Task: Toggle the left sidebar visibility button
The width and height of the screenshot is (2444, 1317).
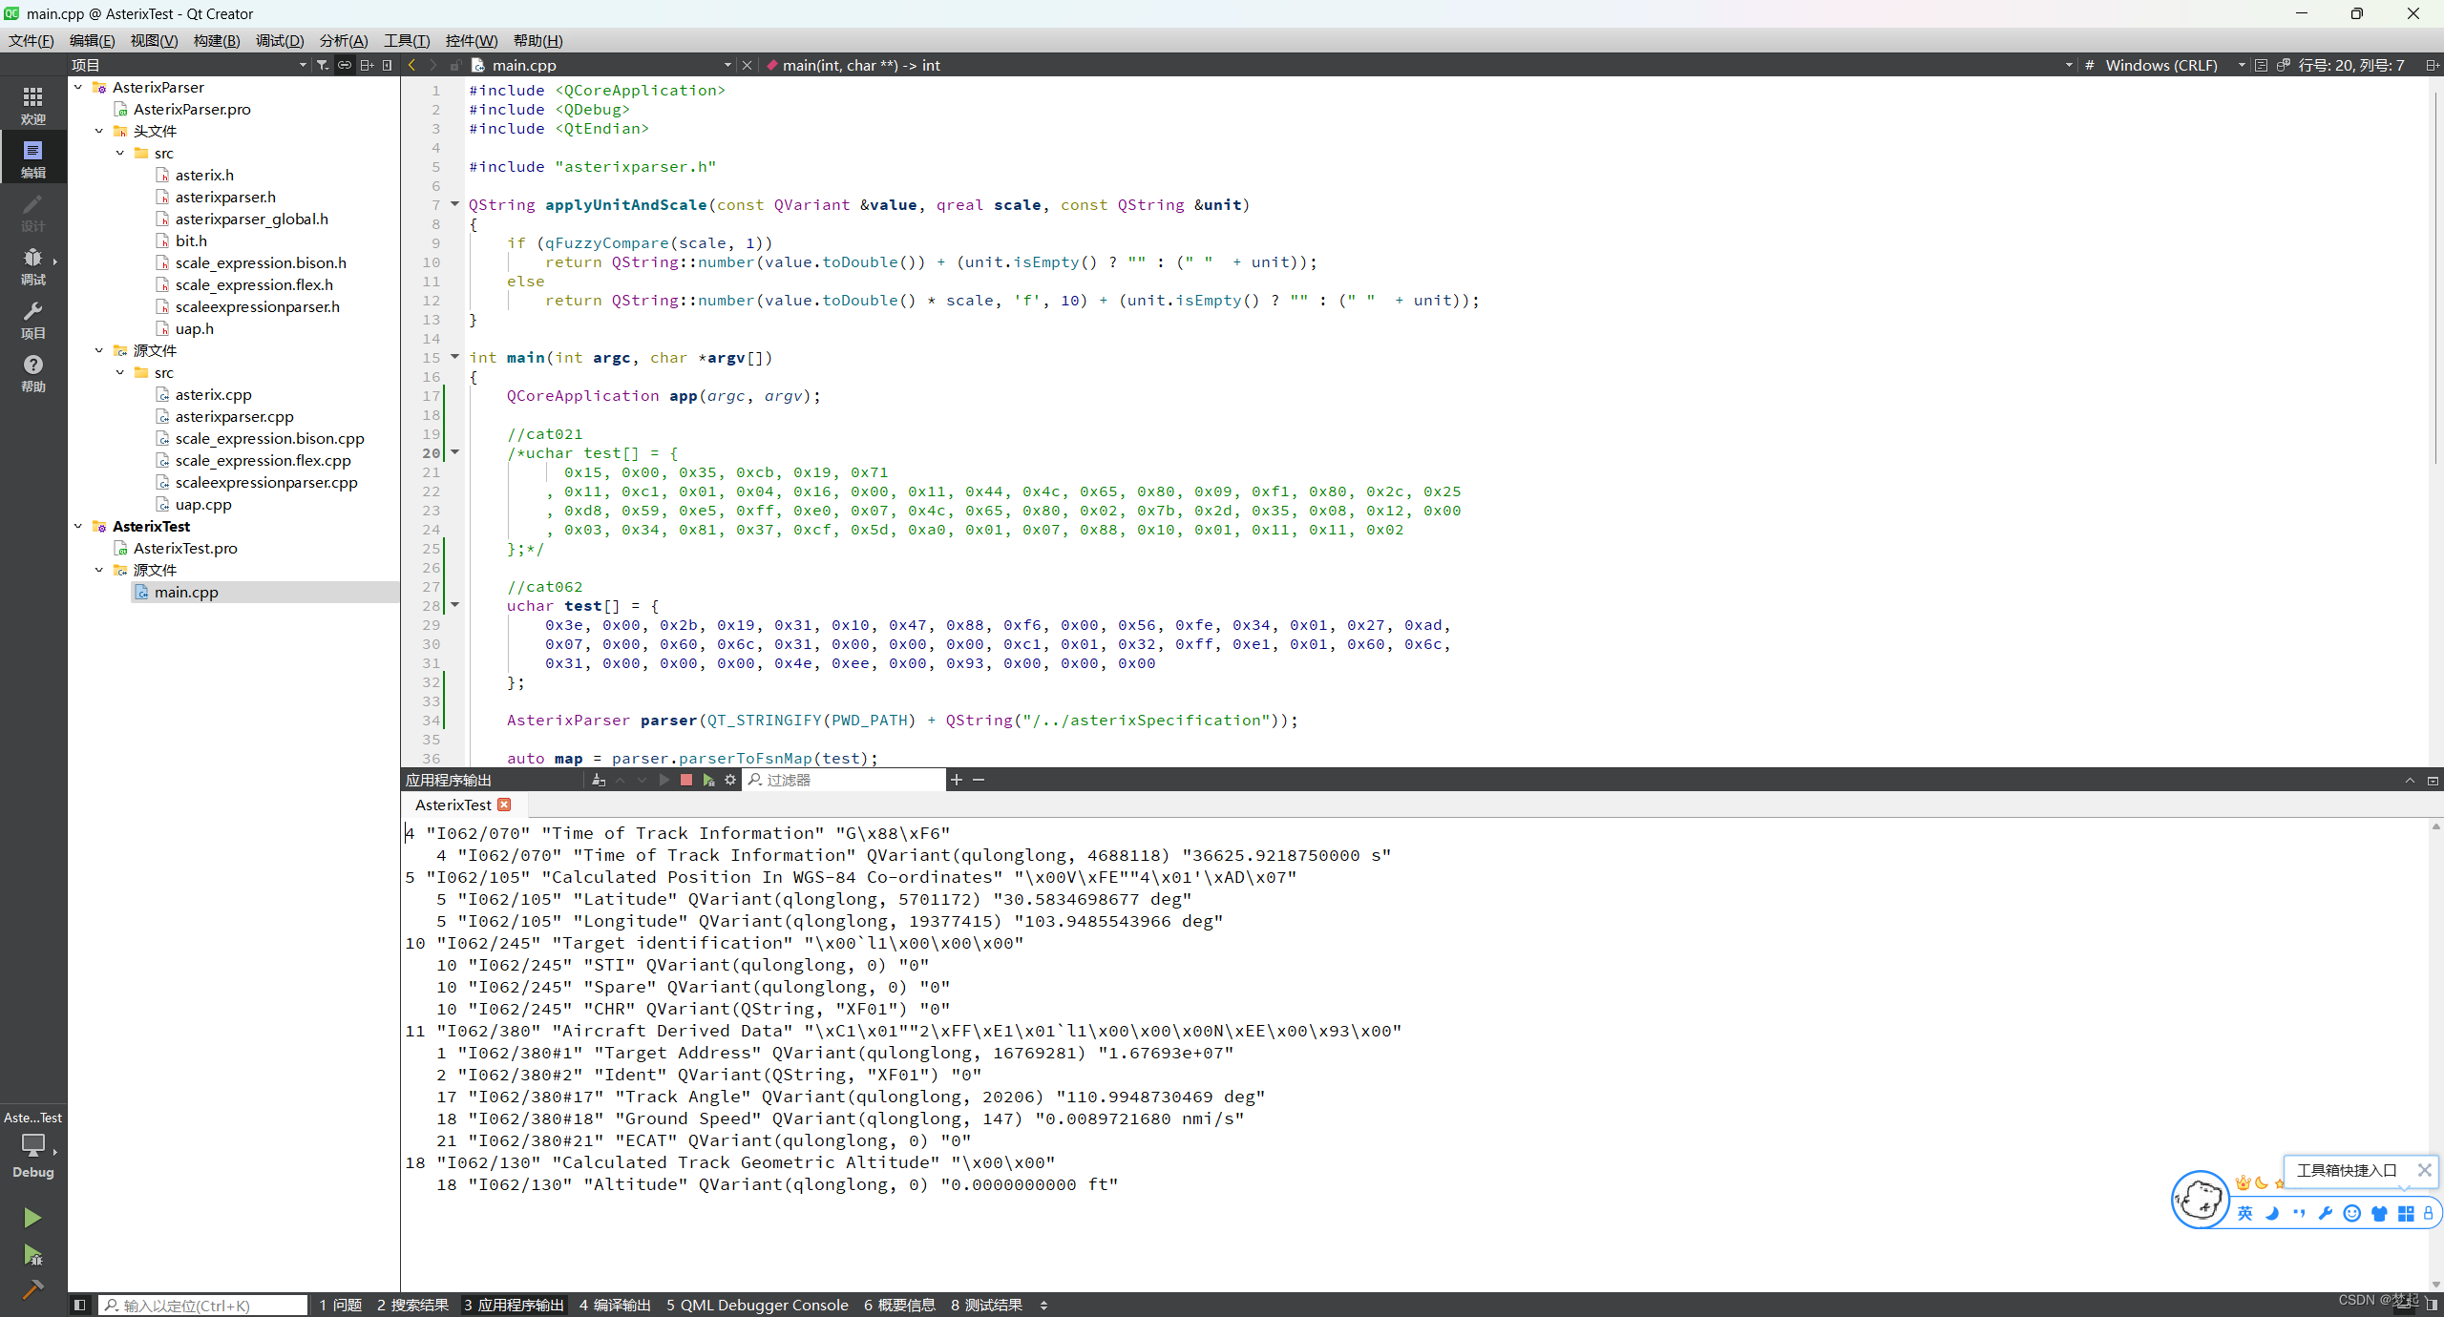Action: (x=80, y=1305)
